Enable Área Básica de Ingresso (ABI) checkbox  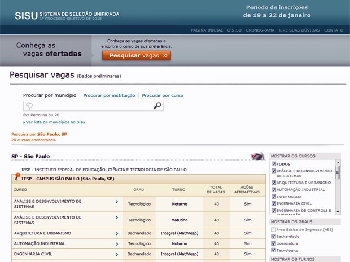pos(274,230)
